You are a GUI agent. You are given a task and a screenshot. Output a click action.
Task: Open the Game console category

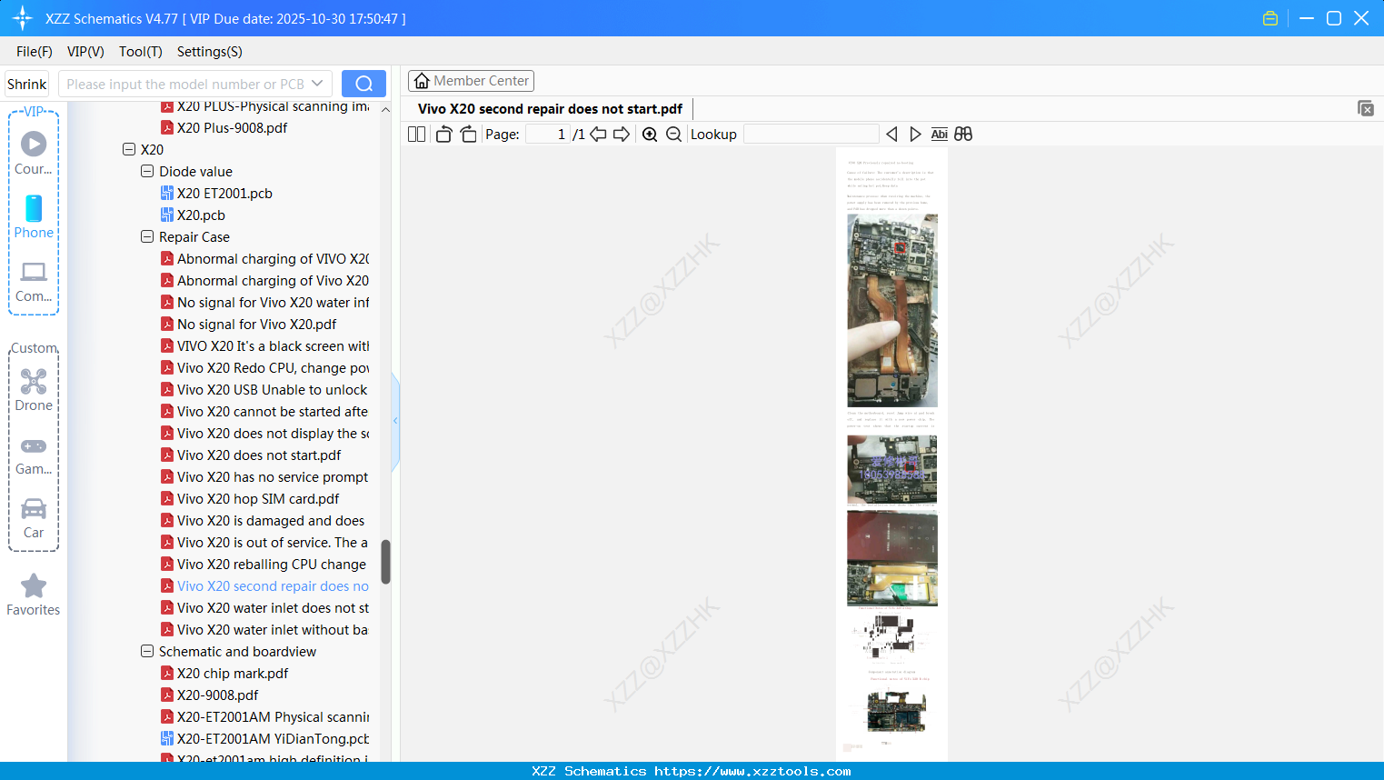[34, 455]
